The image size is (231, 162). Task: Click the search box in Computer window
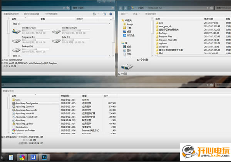point(93,8)
